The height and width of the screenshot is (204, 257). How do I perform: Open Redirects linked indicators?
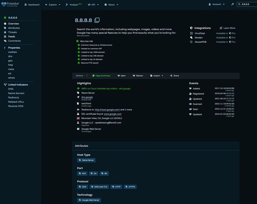[14, 97]
